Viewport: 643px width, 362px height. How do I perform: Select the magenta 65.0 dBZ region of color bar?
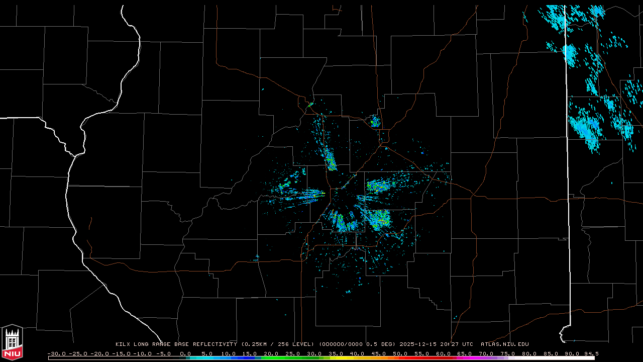coord(465,358)
